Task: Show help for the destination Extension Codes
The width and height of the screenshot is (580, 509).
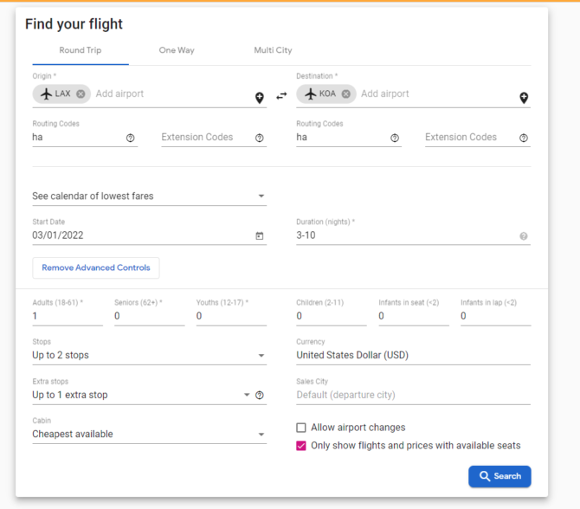Action: pos(524,138)
